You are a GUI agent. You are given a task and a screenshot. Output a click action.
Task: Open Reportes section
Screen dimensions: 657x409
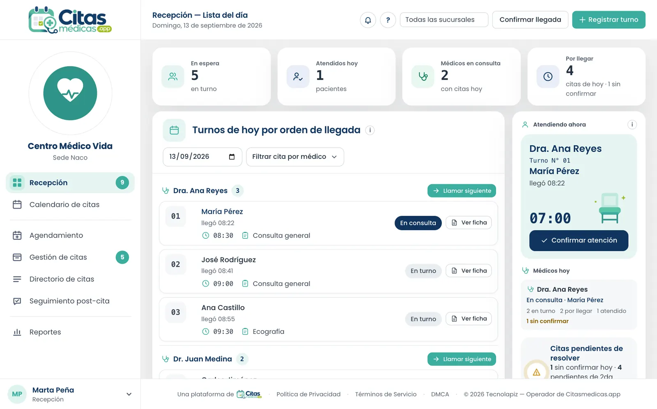click(x=70, y=332)
